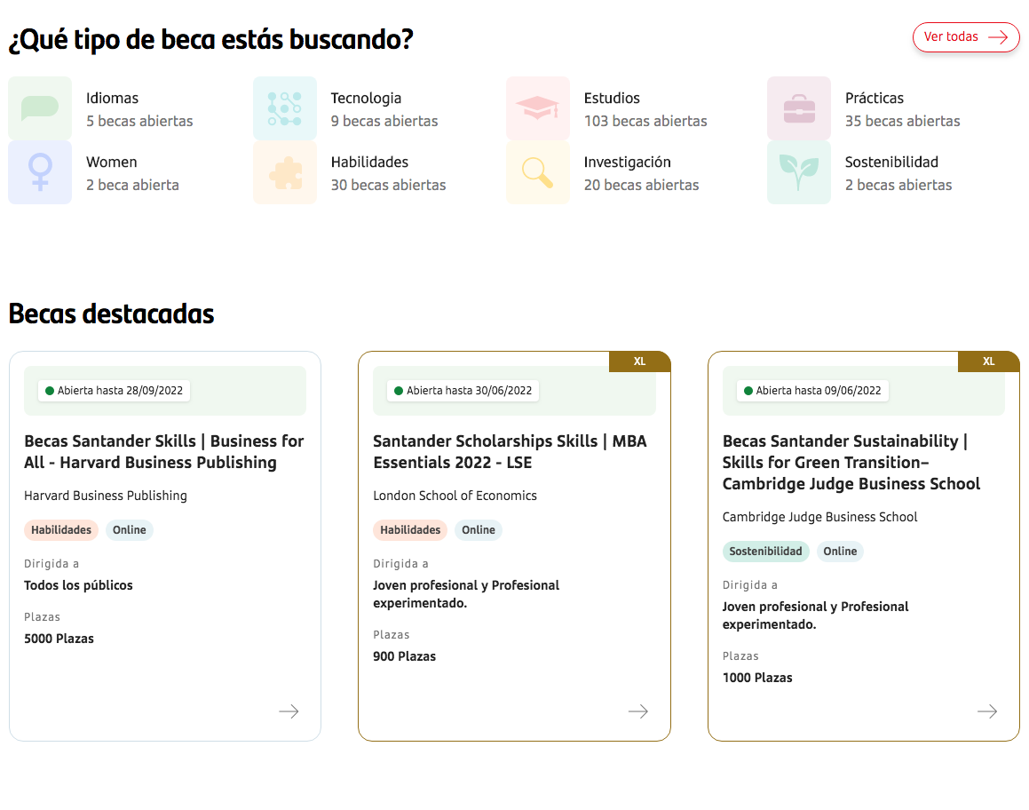Viewport: 1029px width, 810px height.
Task: Click '900 Plazas' text
Action: click(404, 656)
